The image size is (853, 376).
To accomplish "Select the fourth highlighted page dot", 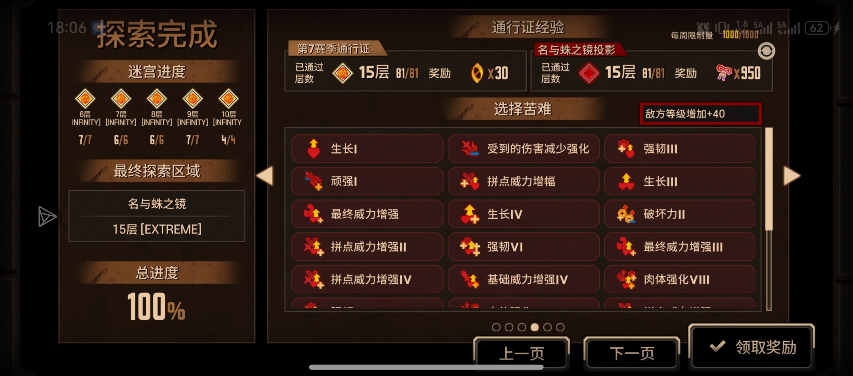I will 534,327.
